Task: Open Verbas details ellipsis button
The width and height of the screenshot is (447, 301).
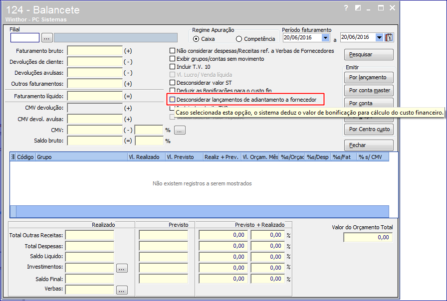Action: pos(122,290)
